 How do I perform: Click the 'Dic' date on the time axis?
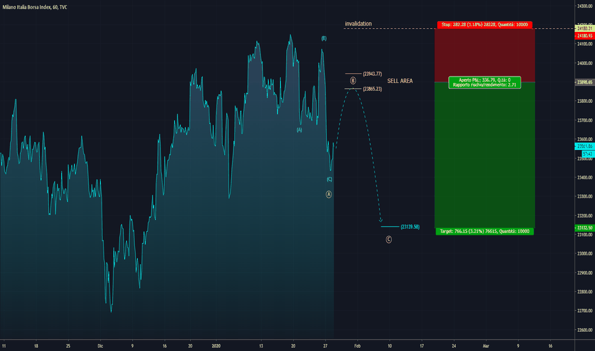100,346
